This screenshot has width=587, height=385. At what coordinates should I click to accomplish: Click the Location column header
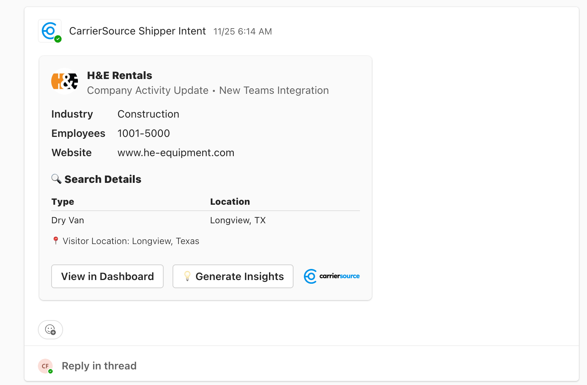click(230, 202)
